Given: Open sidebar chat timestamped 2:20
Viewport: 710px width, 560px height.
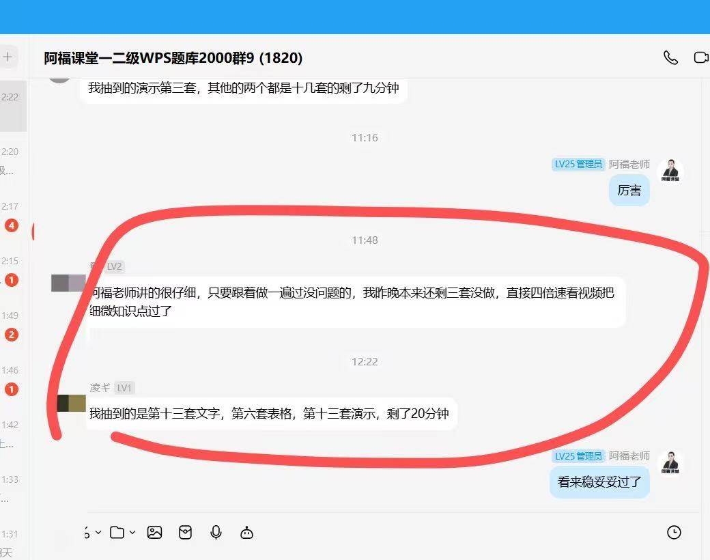Looking at the screenshot, I should [14, 161].
